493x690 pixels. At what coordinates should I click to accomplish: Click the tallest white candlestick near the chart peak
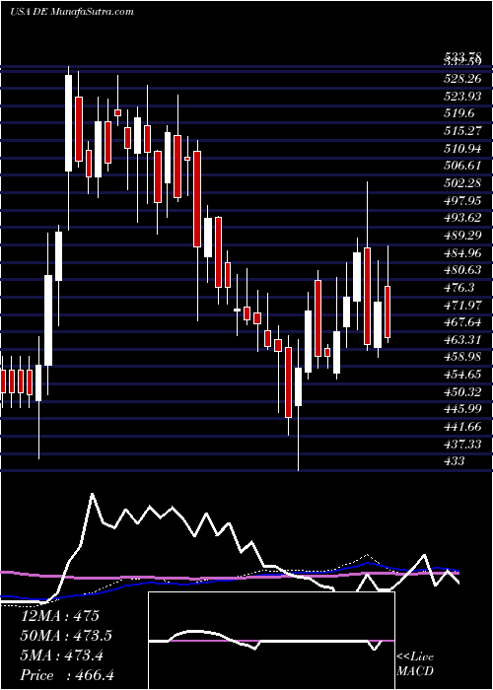point(69,123)
